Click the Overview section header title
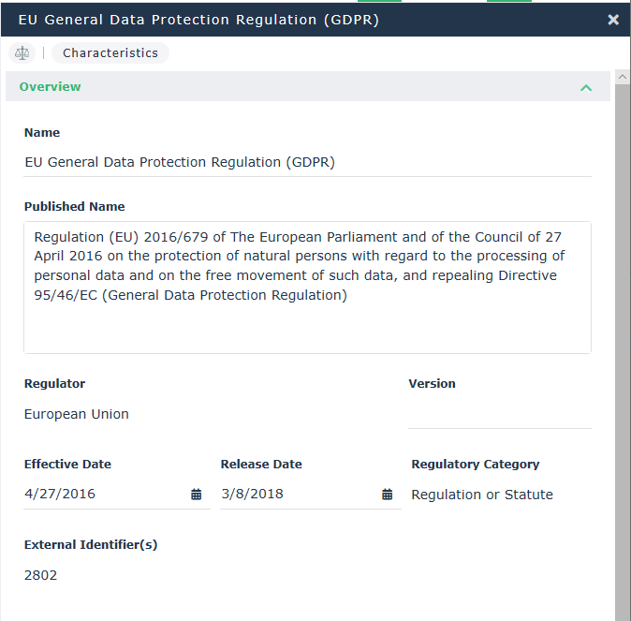 [51, 87]
